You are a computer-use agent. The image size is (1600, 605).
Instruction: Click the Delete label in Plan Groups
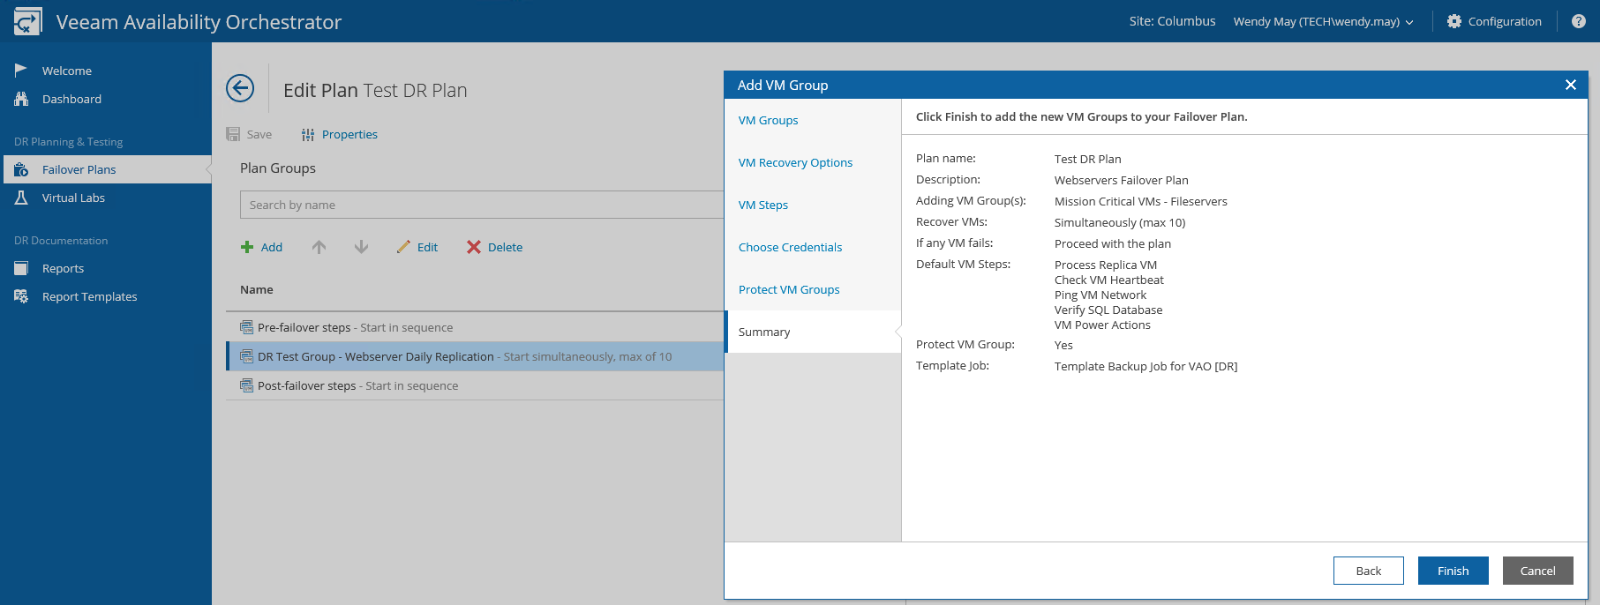[x=505, y=247]
